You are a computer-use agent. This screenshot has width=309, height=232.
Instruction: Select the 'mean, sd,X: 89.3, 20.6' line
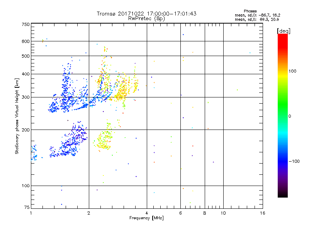tap(257, 19)
